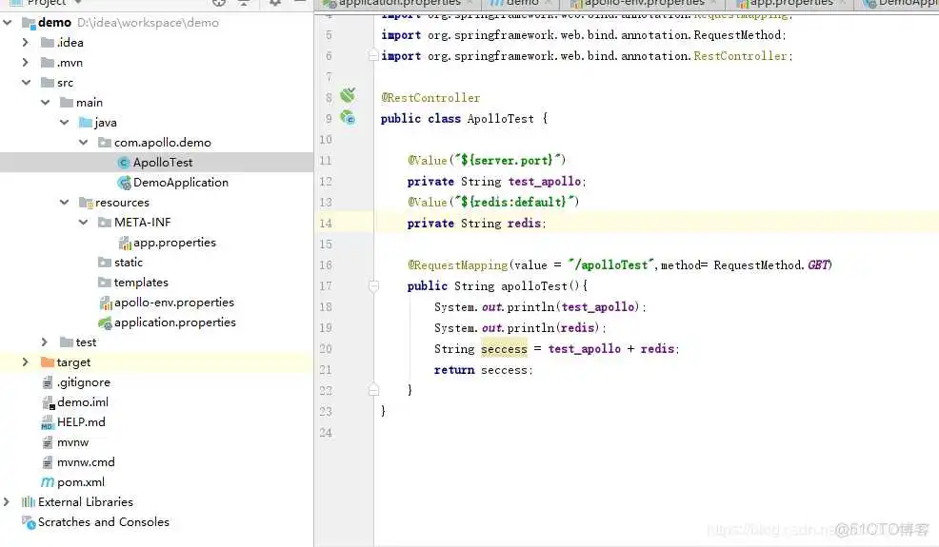Open the Project tool window settings gear

pos(275,3)
